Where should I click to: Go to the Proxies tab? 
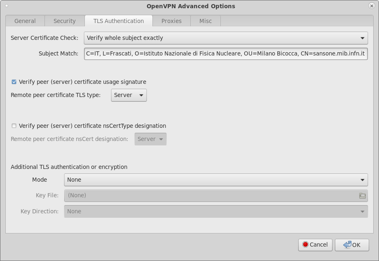[x=171, y=21]
